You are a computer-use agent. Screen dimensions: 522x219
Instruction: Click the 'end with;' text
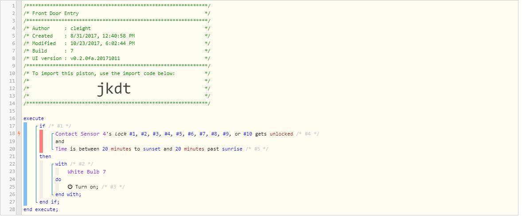point(68,194)
